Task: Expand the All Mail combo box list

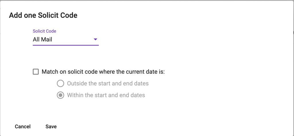Action: pyautogui.click(x=66, y=40)
